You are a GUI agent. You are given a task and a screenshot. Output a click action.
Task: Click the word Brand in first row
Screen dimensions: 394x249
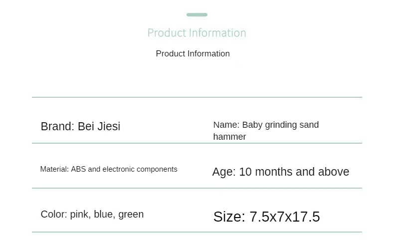[57, 126]
